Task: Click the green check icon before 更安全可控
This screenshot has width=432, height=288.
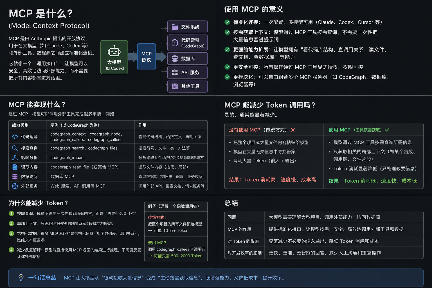Action: click(227, 67)
